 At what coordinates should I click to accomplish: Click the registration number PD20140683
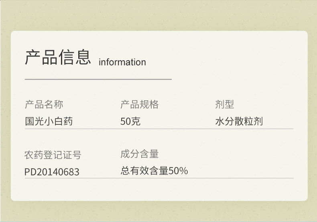[52, 172]
